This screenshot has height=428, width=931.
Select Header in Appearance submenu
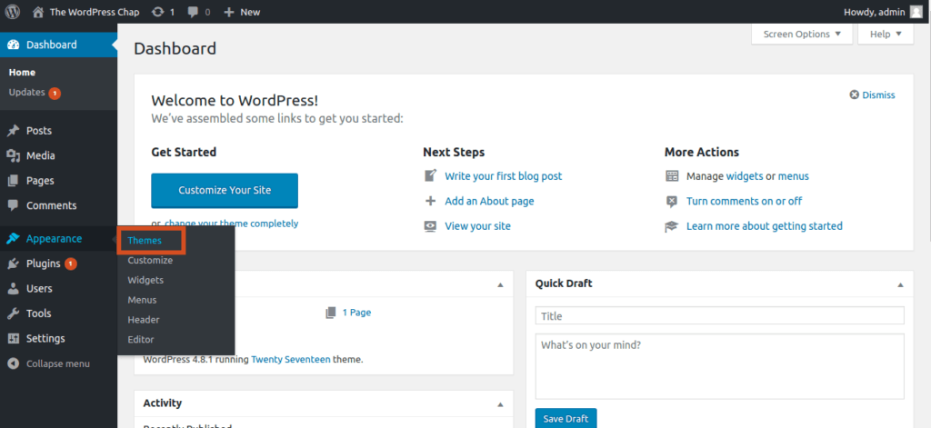point(143,319)
